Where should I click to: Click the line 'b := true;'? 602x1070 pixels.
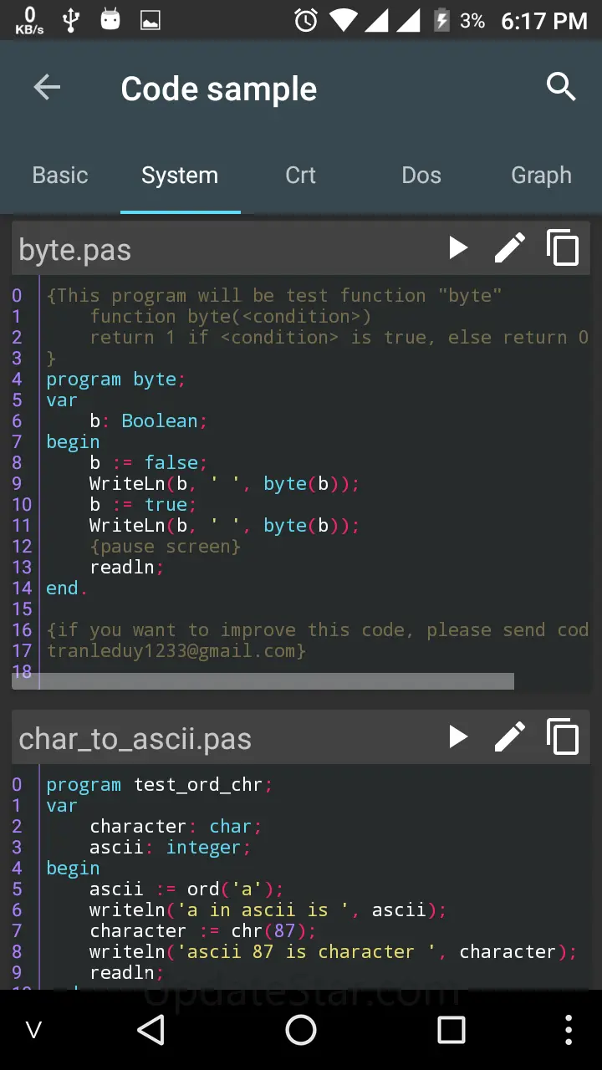pyautogui.click(x=143, y=505)
